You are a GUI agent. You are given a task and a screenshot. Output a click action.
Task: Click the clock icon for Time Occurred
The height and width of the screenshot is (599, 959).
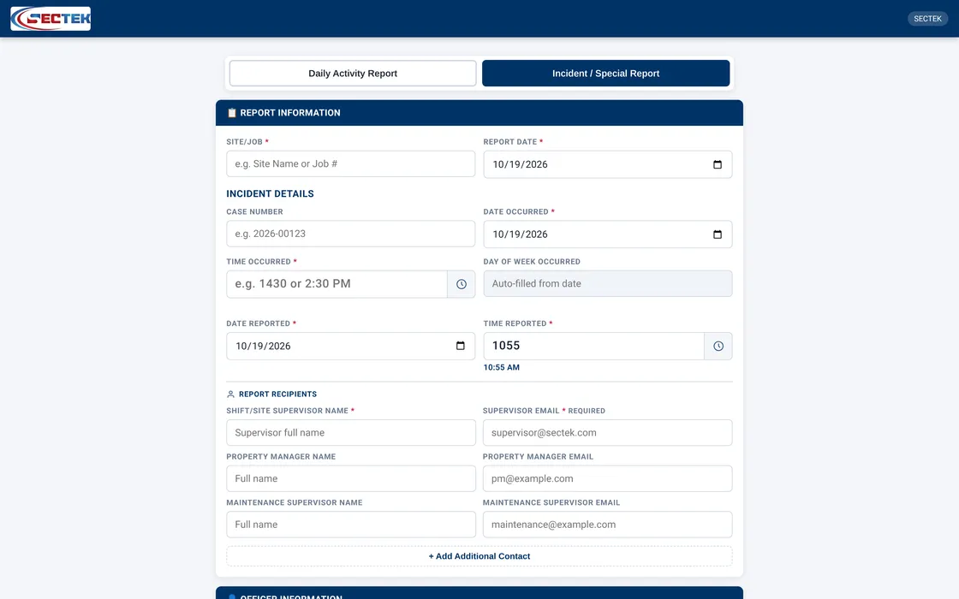tap(462, 284)
